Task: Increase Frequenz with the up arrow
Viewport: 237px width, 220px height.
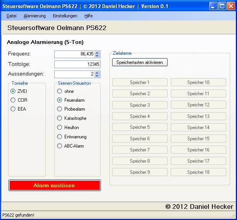Action: (97, 53)
